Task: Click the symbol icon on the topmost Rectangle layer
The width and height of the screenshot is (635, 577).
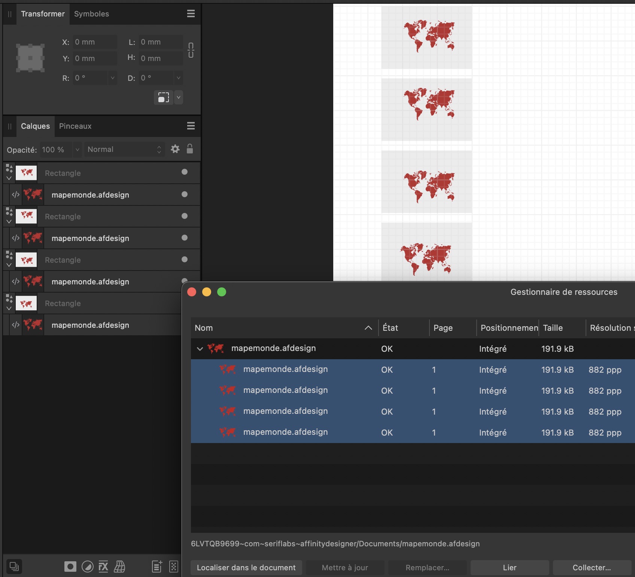Action: [x=9, y=168]
